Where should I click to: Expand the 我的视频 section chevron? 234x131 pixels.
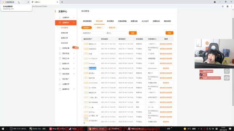pos(74,74)
